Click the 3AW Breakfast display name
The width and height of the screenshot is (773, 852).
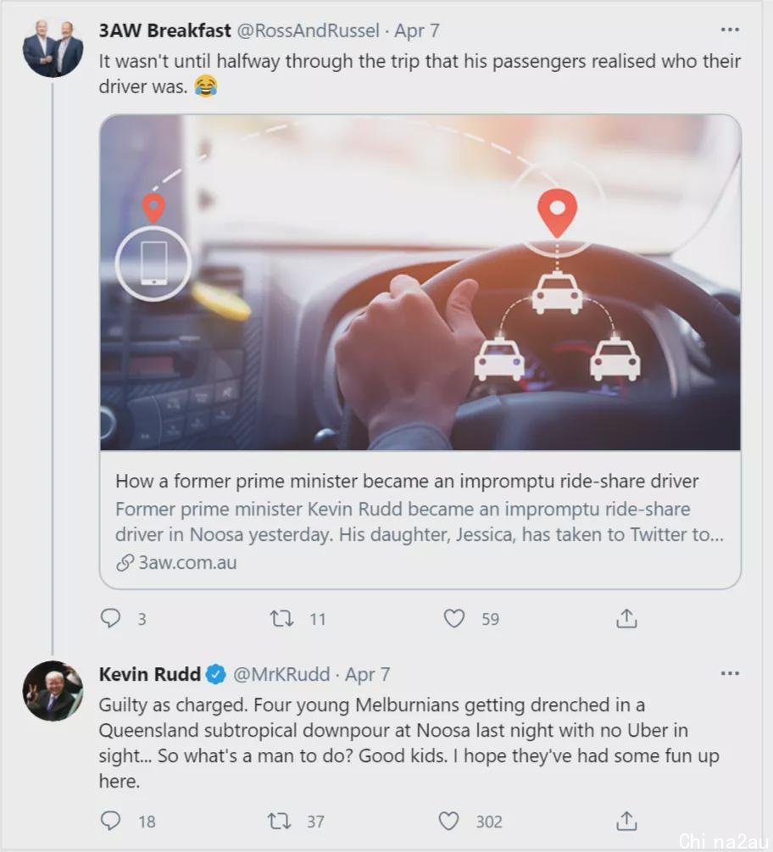165,31
